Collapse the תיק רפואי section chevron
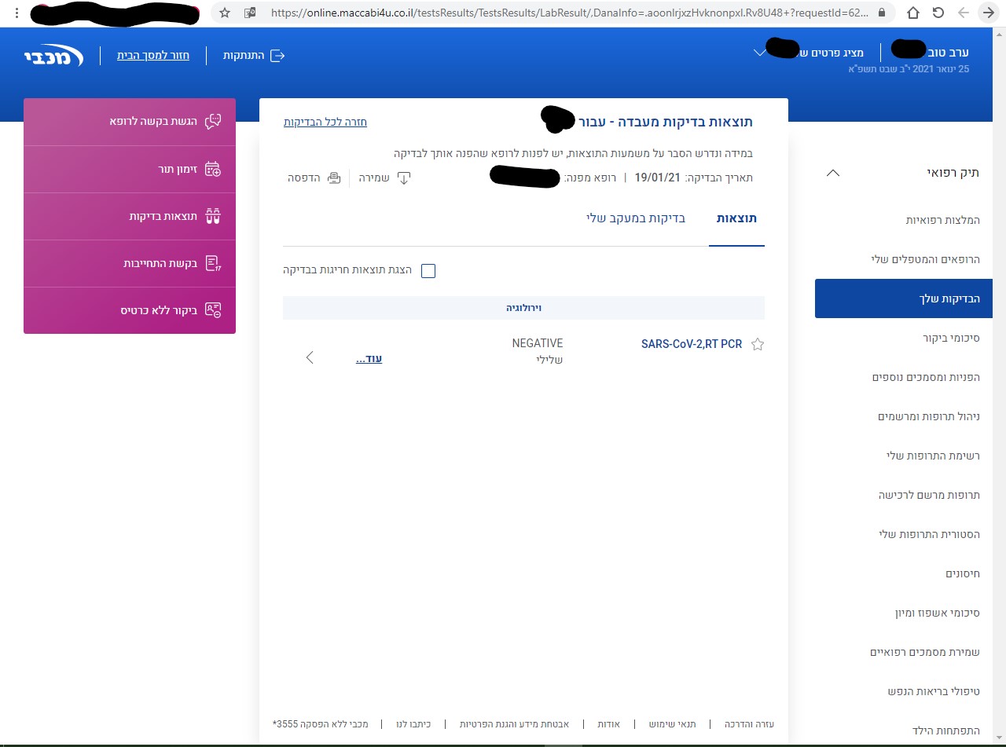 click(x=834, y=173)
